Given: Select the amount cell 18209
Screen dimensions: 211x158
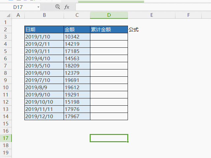Looking at the screenshot, I should (x=77, y=66).
